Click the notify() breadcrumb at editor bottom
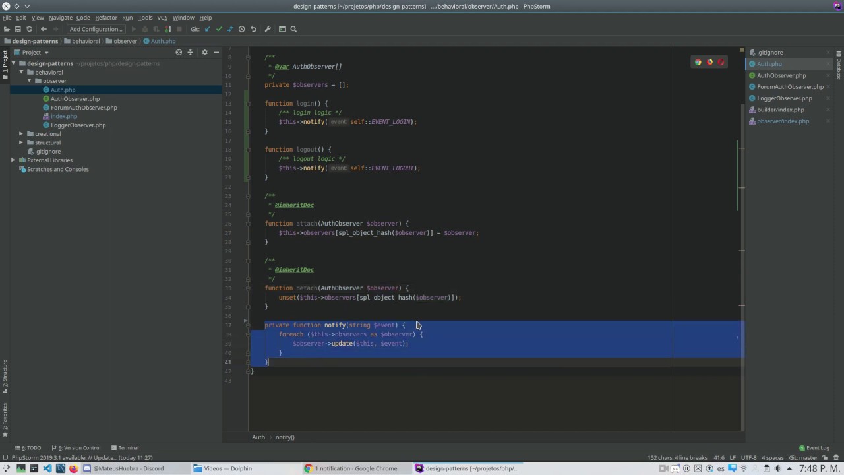The height and width of the screenshot is (475, 844). tap(285, 437)
